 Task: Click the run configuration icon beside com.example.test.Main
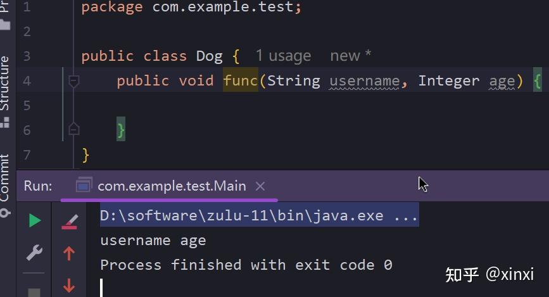click(84, 186)
